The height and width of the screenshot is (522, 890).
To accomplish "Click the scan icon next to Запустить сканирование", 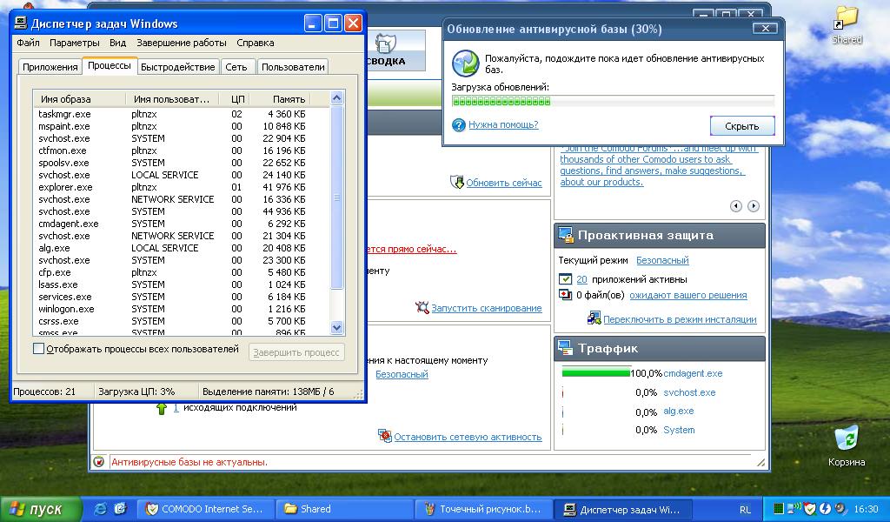I will (x=422, y=307).
